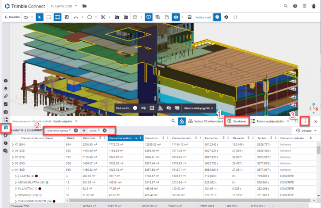
Task: Click the search magnifier in table toolbar
Action: click(x=172, y=121)
